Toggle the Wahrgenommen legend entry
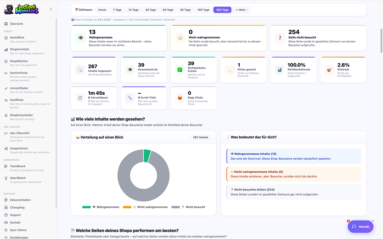Image resolution: width=383 pixels, height=239 pixels. coord(101,207)
